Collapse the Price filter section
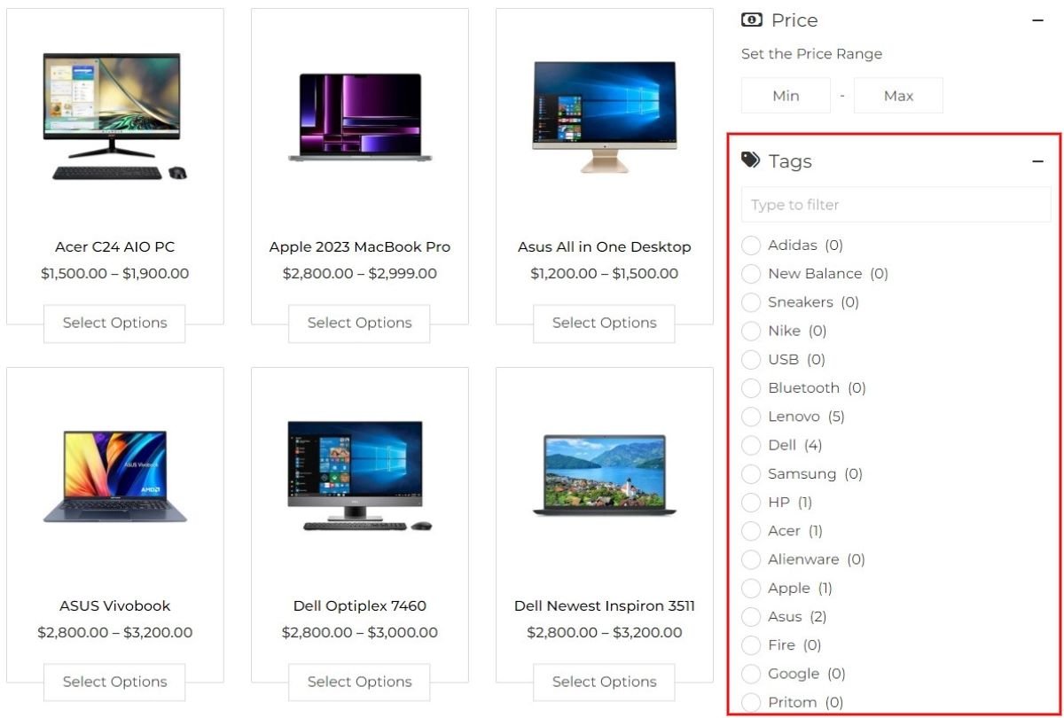Viewport: 1064px width, 718px height. click(x=1038, y=20)
